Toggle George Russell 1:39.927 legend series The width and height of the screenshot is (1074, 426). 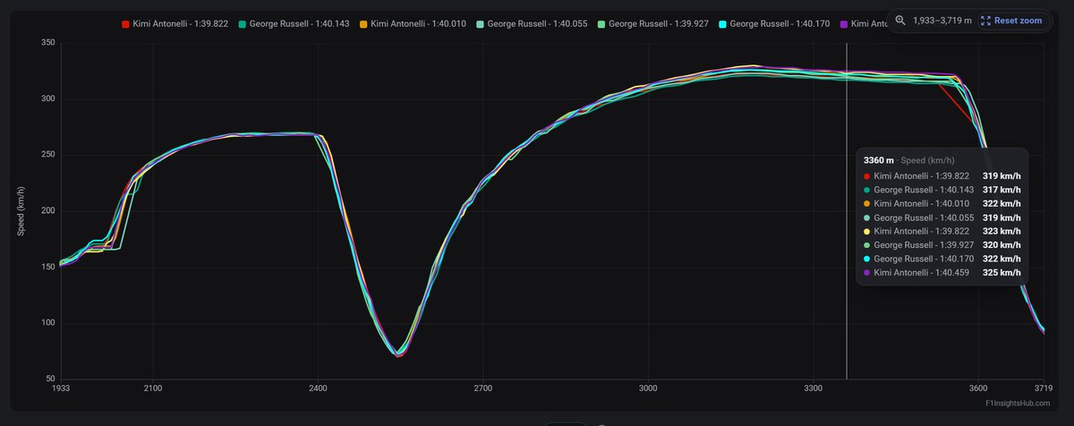[x=653, y=23]
